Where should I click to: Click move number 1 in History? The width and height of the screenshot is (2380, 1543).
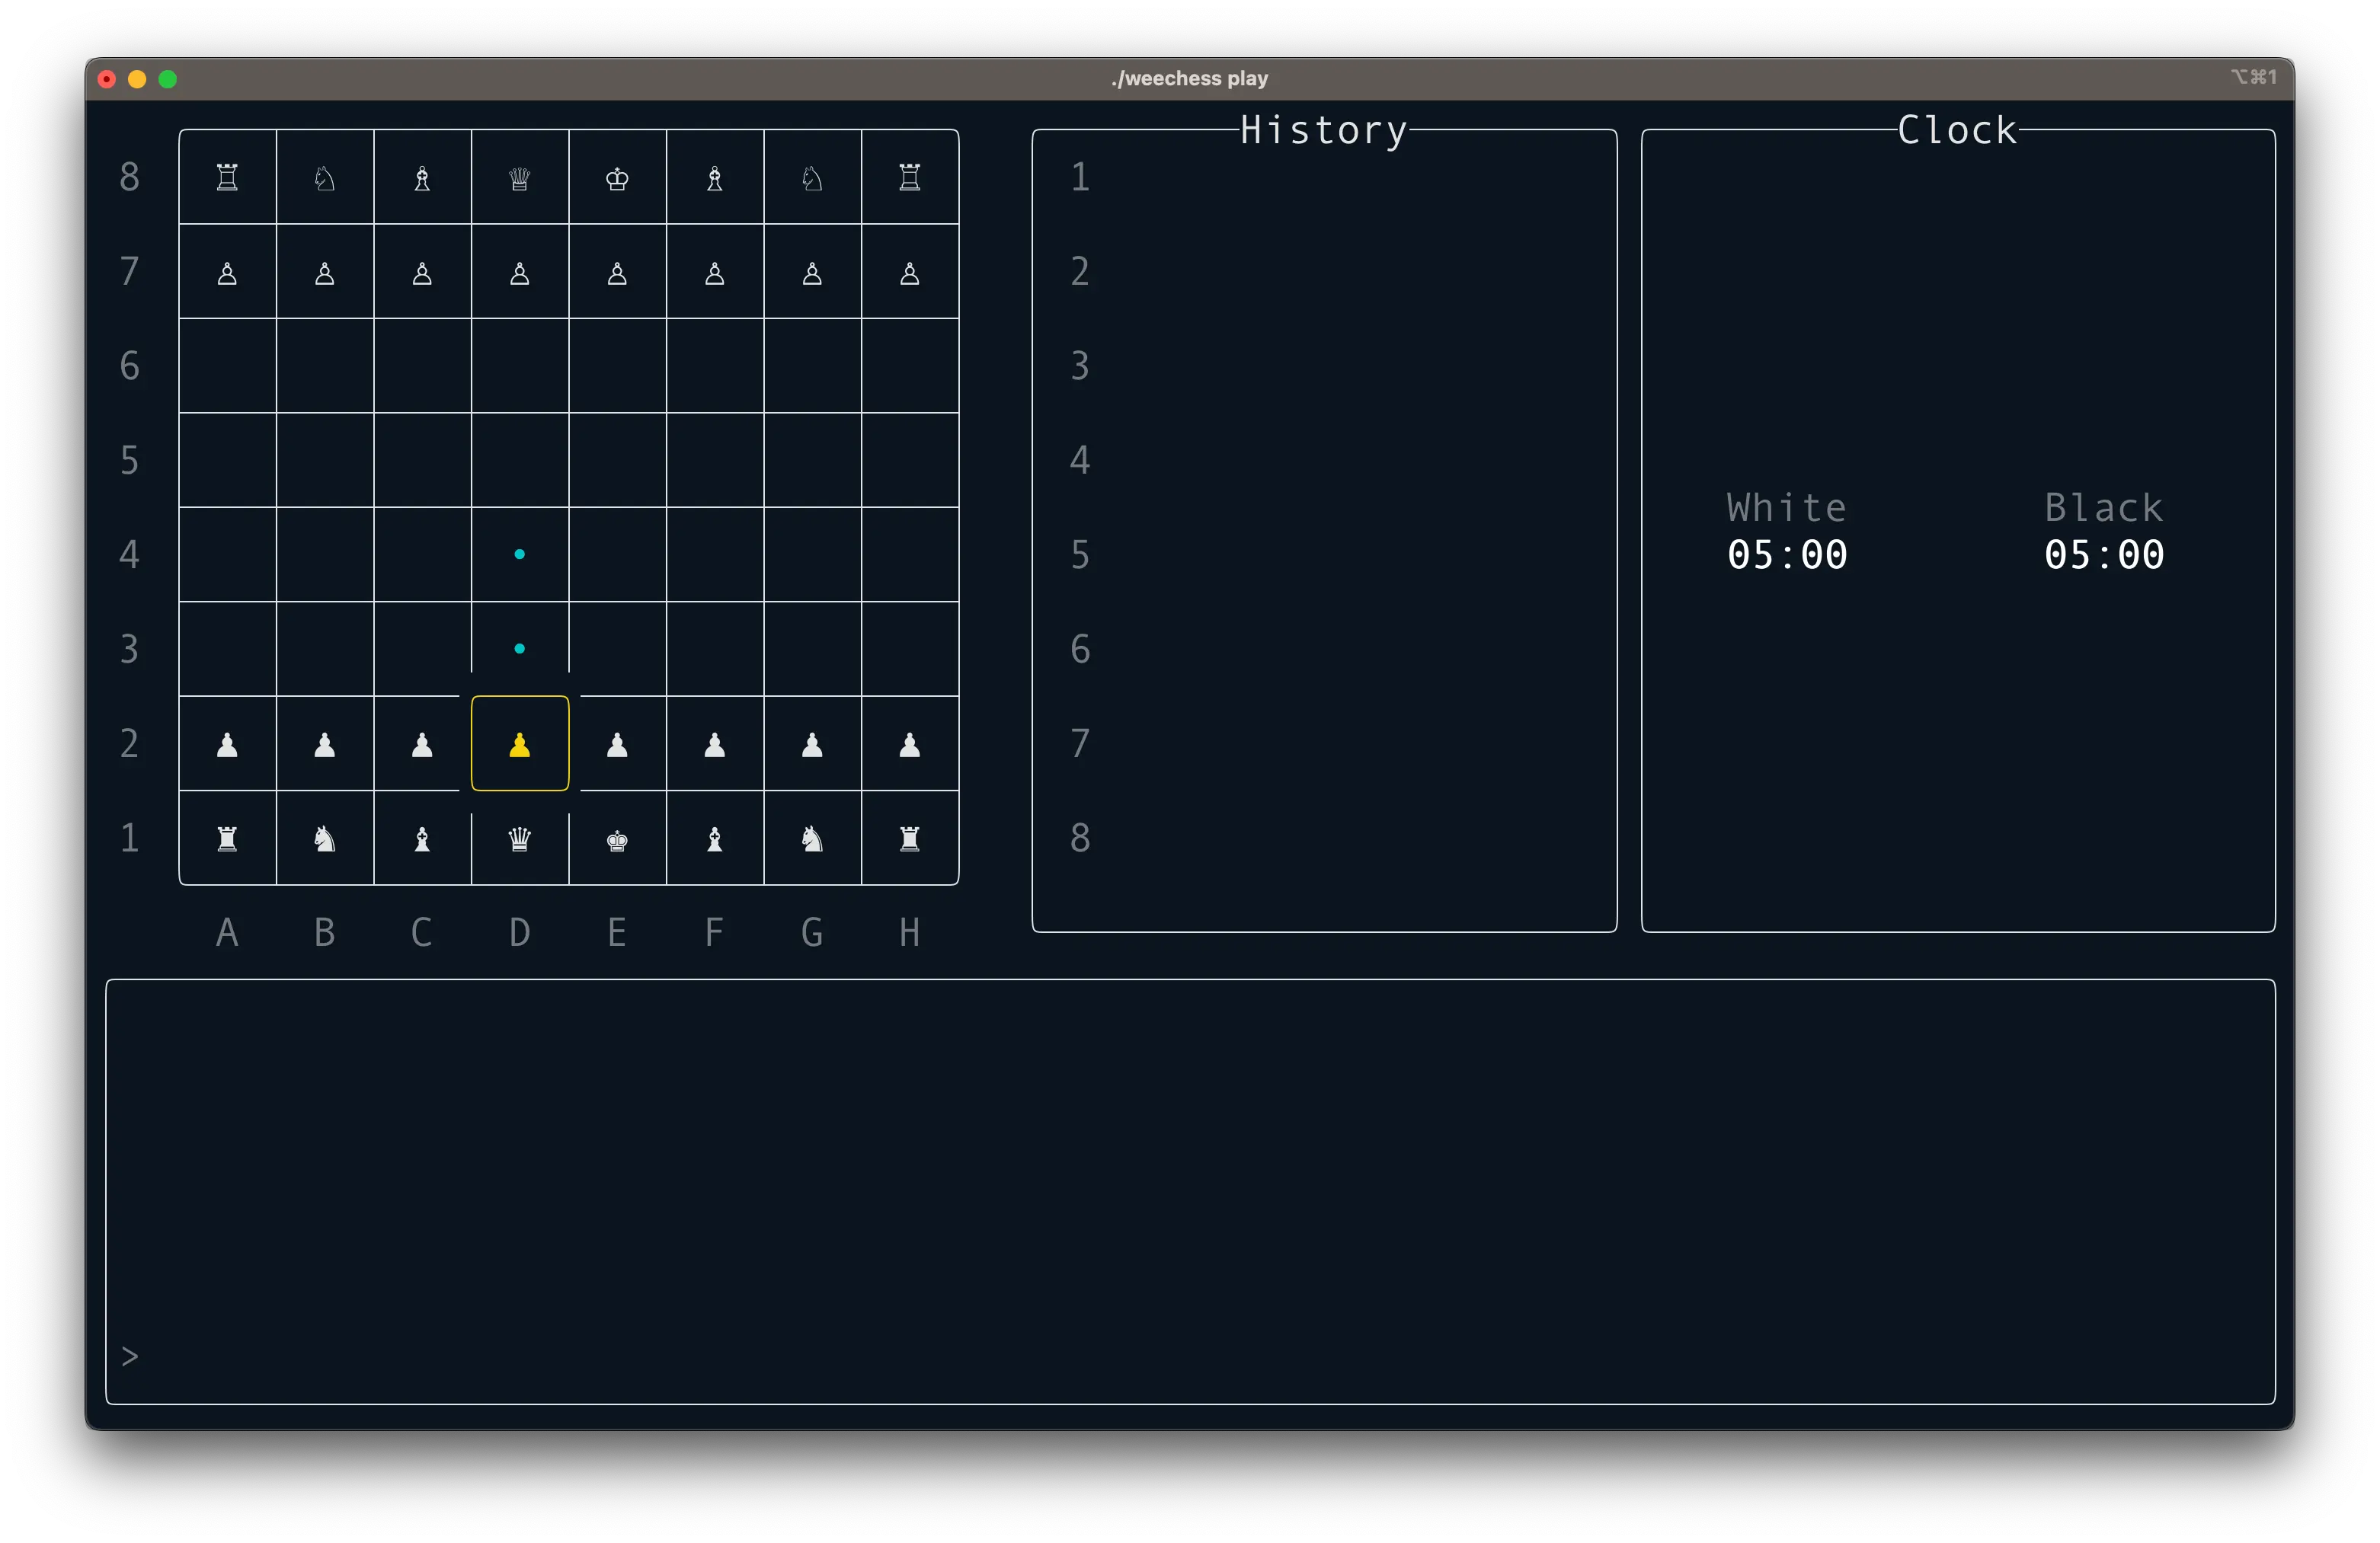(x=1080, y=178)
